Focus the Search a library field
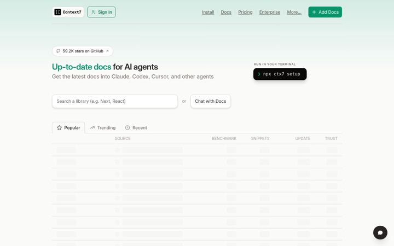 click(115, 101)
